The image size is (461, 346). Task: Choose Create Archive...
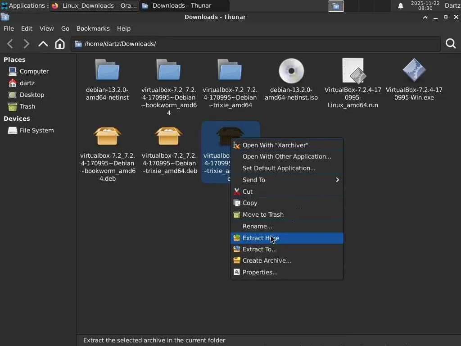[x=287, y=261]
